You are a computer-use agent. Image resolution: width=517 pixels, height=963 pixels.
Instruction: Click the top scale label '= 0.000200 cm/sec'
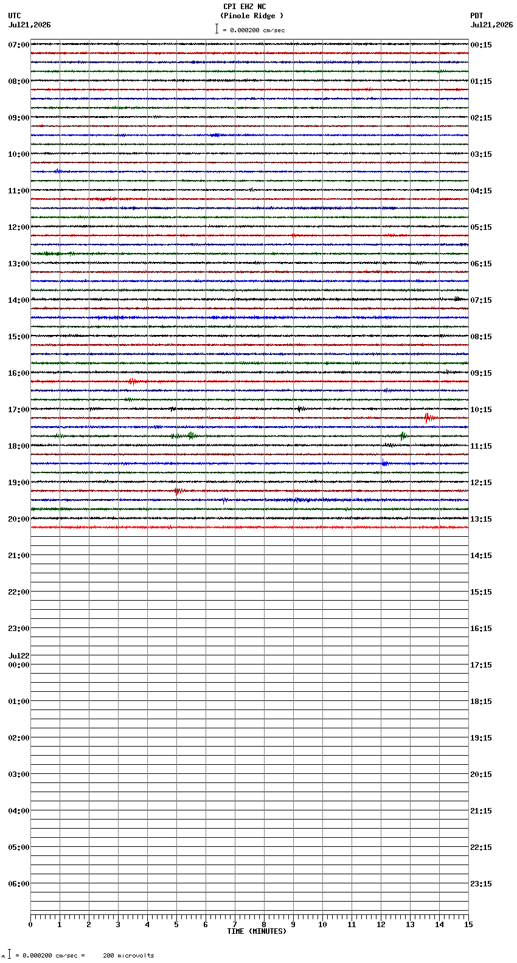(254, 30)
